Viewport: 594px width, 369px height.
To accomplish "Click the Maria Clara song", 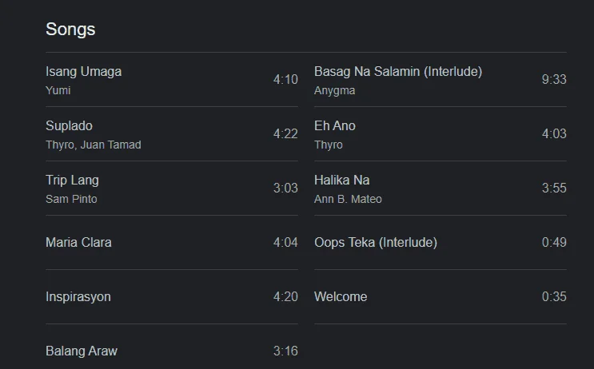I will (172, 243).
